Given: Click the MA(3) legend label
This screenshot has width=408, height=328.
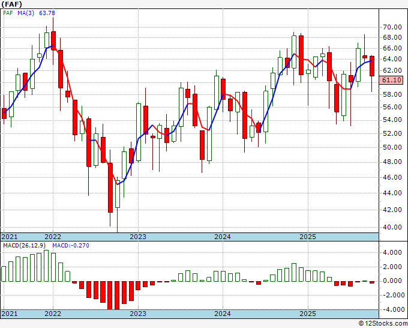Looking at the screenshot, I should pyautogui.click(x=26, y=13).
